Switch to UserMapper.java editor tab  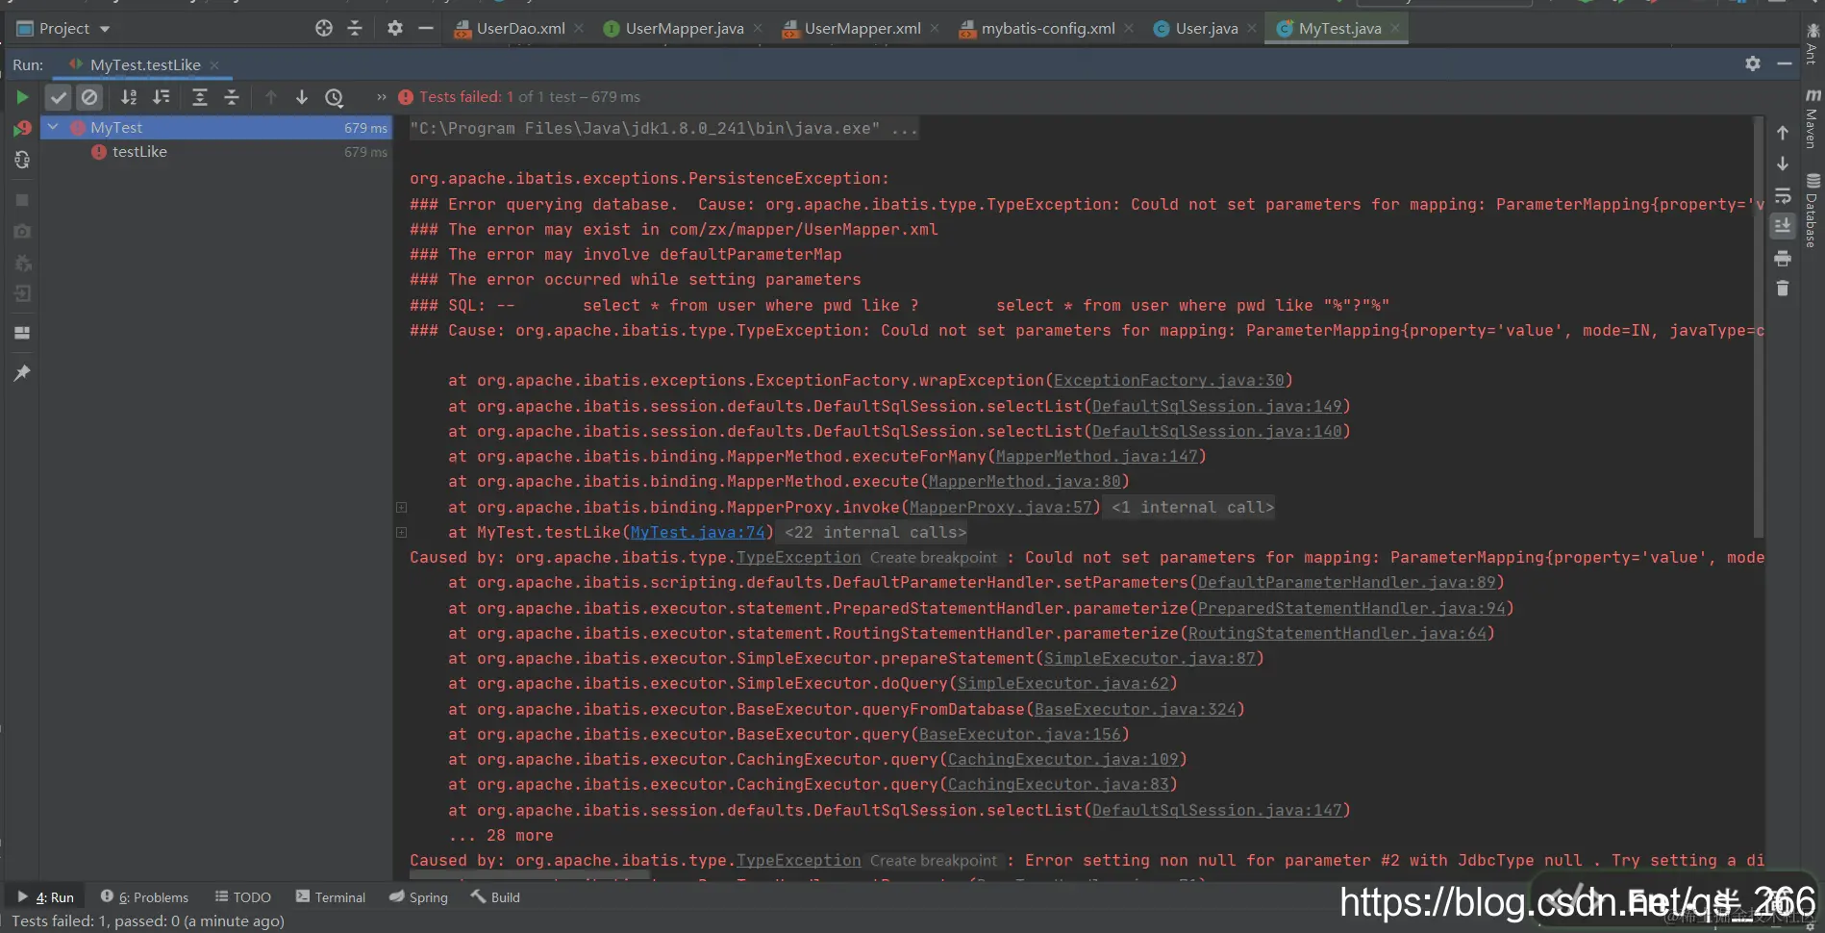click(685, 29)
